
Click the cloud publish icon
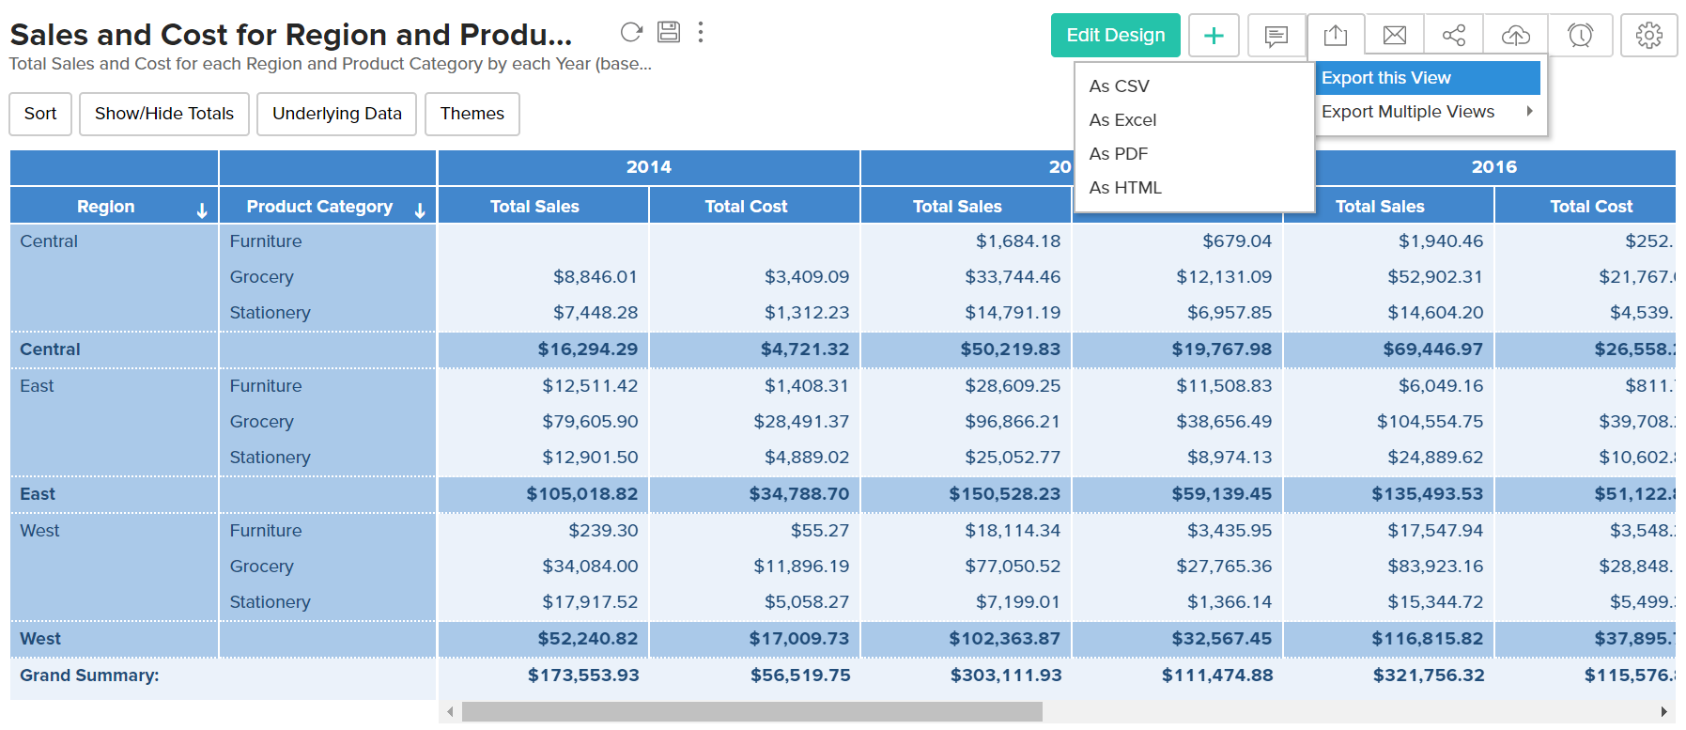pyautogui.click(x=1515, y=36)
